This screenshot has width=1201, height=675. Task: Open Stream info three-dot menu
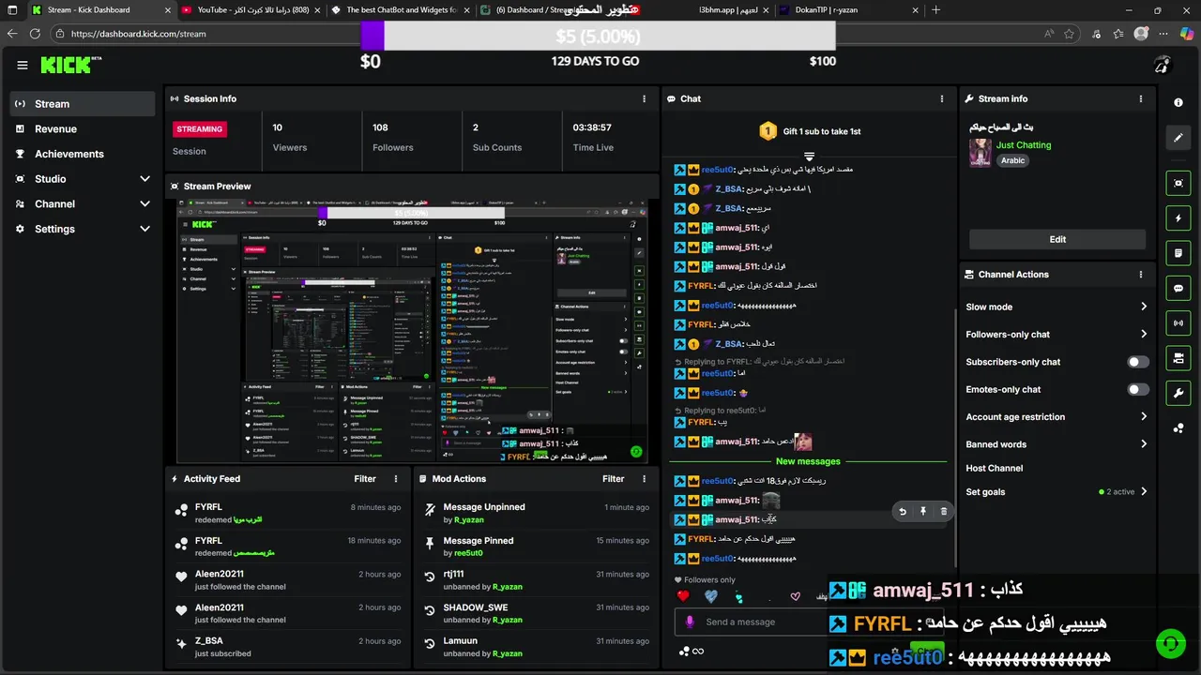click(x=1141, y=98)
